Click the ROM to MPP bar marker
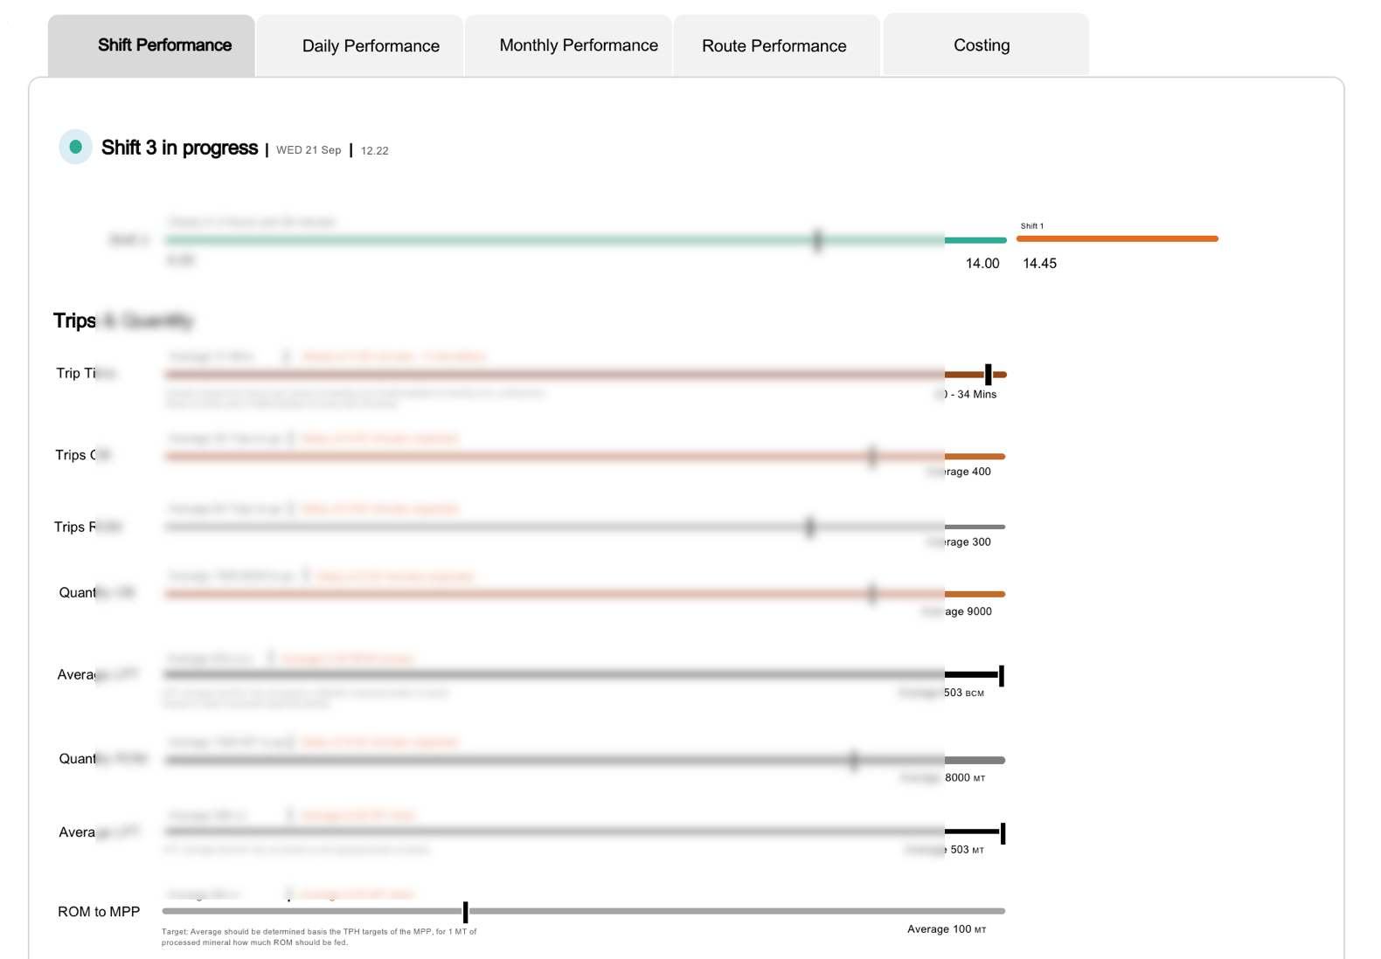Viewport: 1381px width, 959px height. 465,912
